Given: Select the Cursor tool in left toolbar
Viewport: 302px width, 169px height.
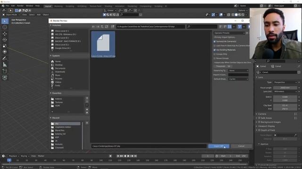Looking at the screenshot, I should (x=5, y=27).
